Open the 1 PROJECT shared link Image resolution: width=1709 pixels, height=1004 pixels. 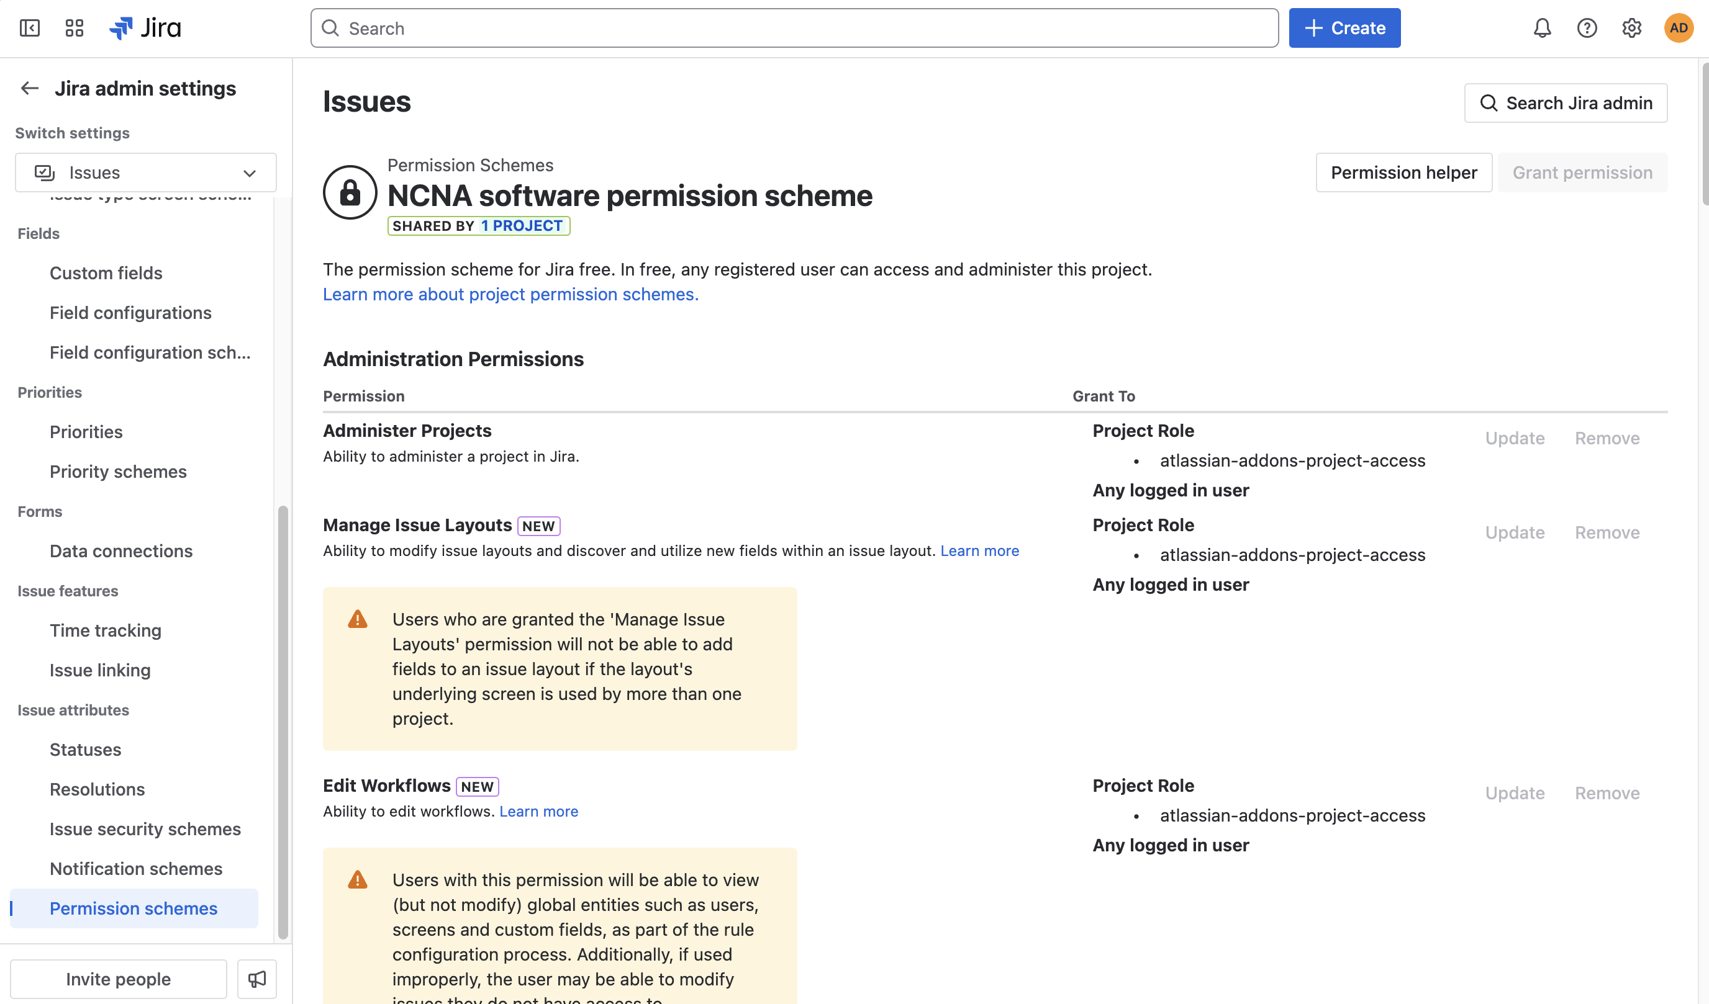click(522, 226)
